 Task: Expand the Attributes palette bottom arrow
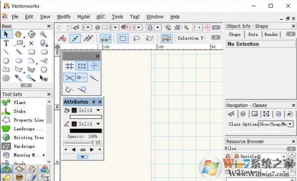click(x=83, y=157)
